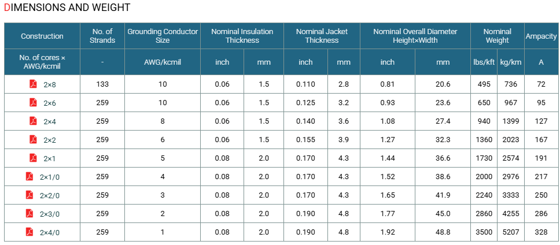This screenshot has width=560, height=245.
Task: Open the PDF icon for 2×1/0 cable
Action: 30,177
